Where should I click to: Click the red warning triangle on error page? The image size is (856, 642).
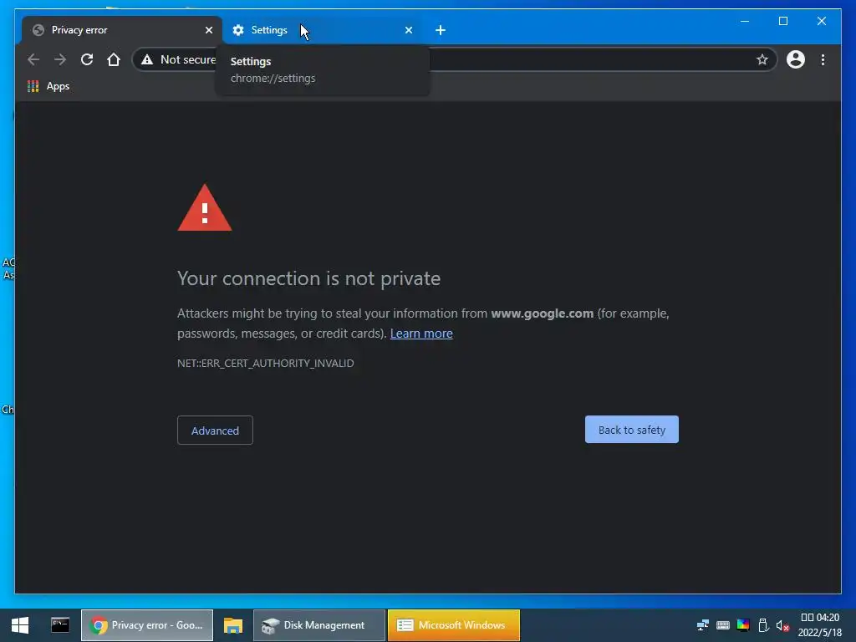(x=205, y=208)
